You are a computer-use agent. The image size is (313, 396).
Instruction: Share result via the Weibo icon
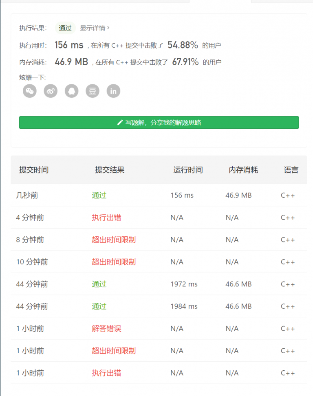51,91
